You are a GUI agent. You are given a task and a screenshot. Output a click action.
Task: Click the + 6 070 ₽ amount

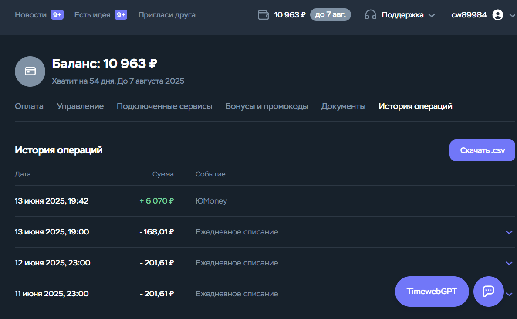click(157, 201)
